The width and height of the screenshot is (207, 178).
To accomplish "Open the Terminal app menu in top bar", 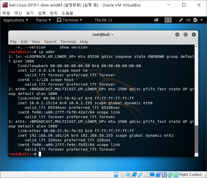I will (x=70, y=20).
